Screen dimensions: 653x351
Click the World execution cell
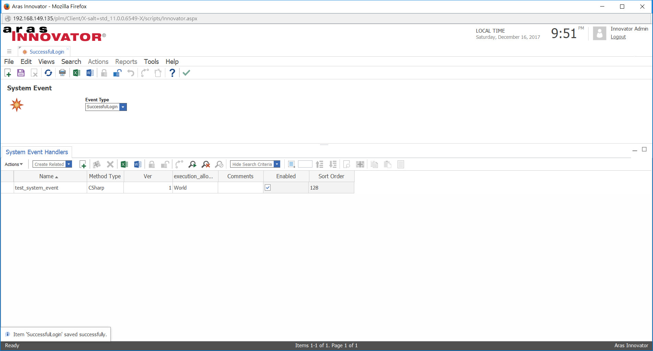[x=195, y=188]
